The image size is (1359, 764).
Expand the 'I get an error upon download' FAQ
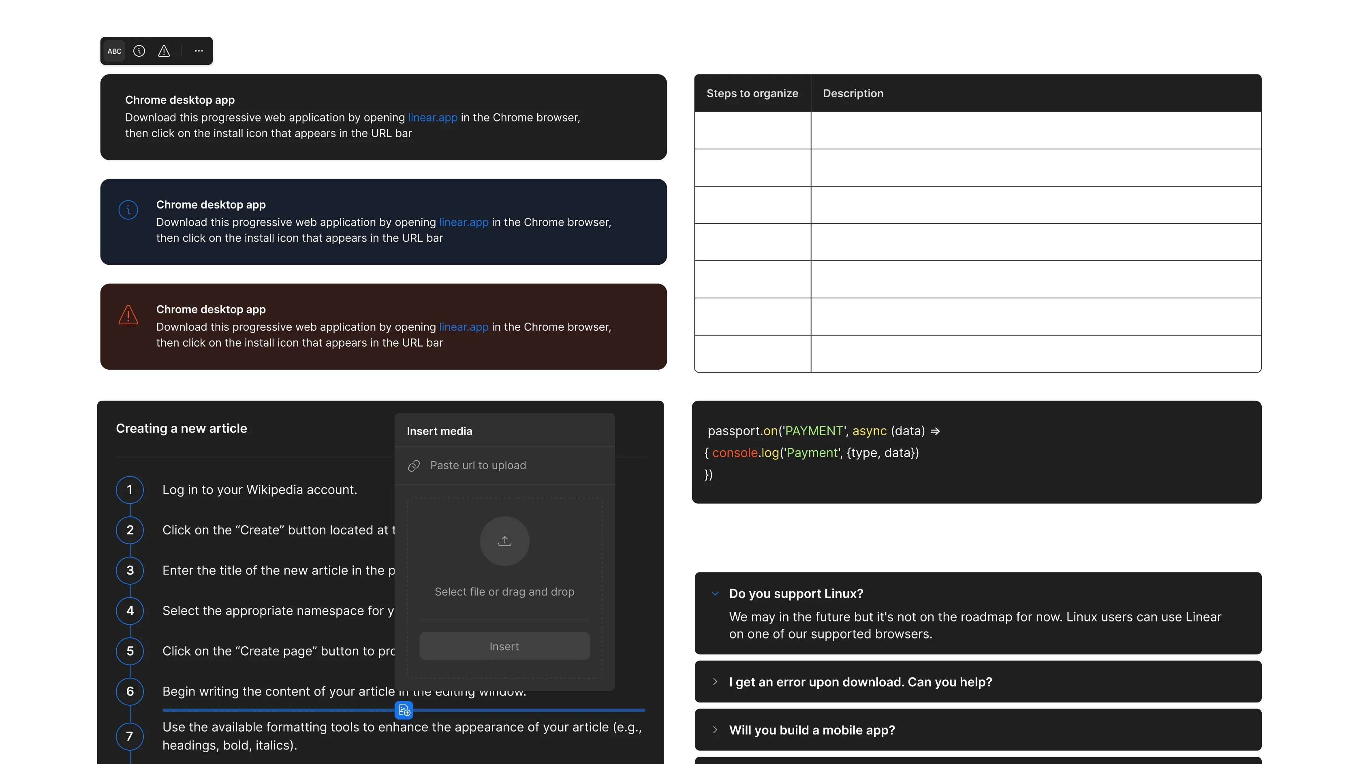click(x=861, y=682)
